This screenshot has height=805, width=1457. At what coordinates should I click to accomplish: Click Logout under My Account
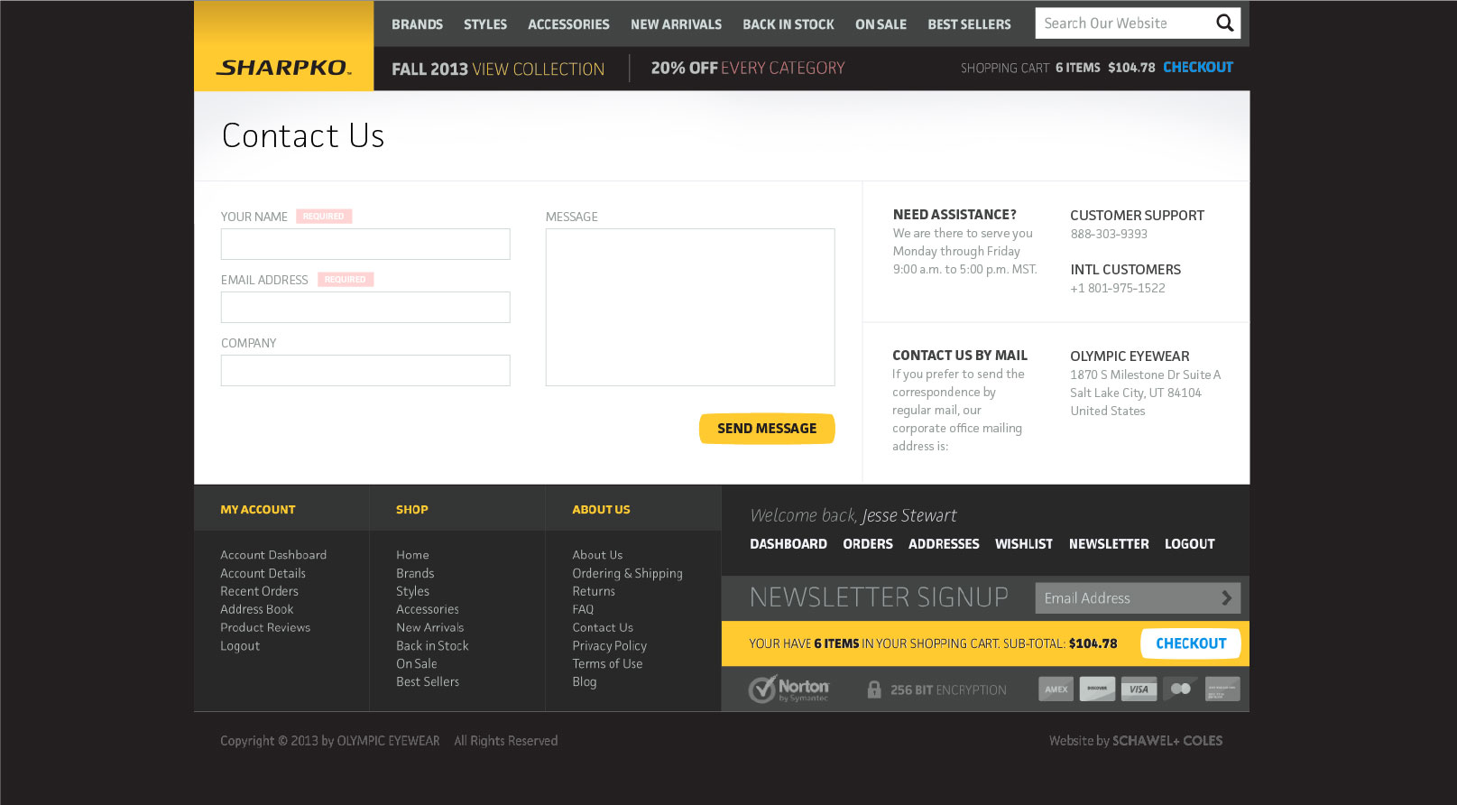(x=240, y=646)
